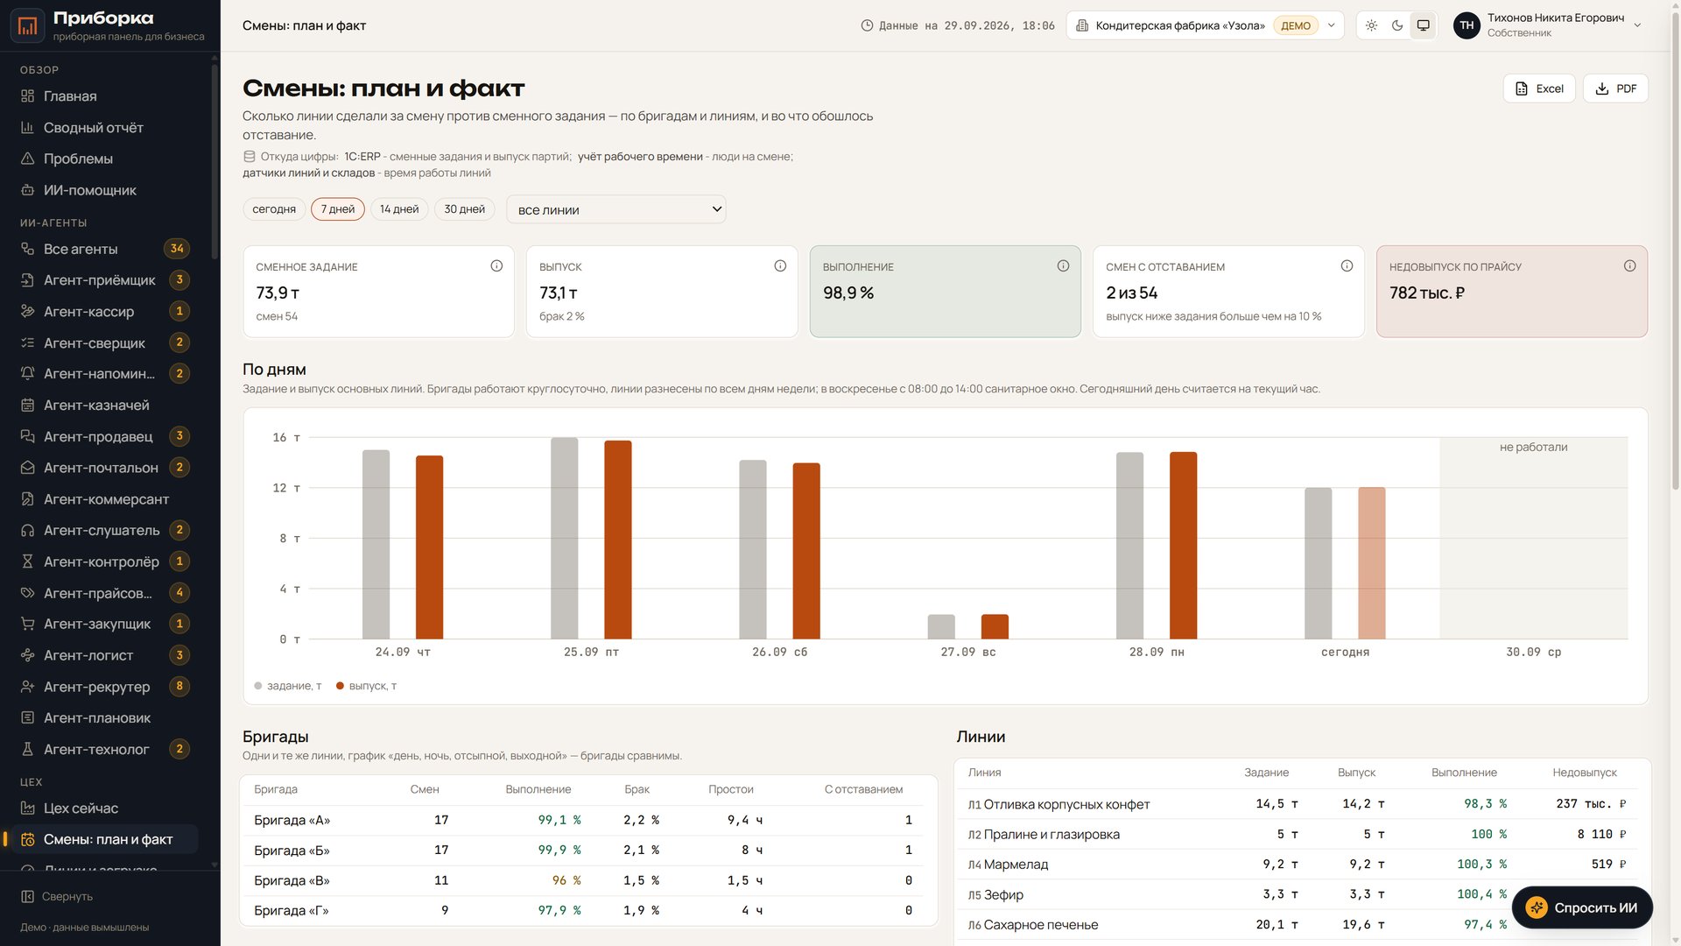1681x946 pixels.
Task: Select the 30 дней period filter
Action: pos(464,209)
